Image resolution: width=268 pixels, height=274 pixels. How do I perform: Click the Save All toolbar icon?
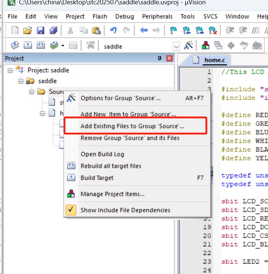tap(53, 30)
